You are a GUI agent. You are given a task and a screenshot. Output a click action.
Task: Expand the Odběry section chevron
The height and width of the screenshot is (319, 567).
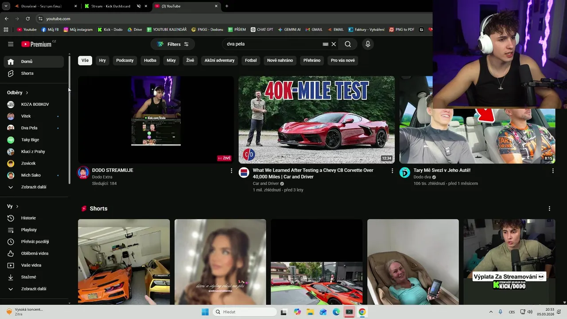pyautogui.click(x=27, y=93)
